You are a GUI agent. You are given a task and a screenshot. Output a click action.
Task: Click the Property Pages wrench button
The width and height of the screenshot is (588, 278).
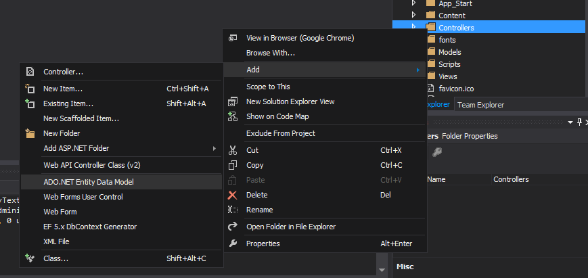tap(437, 152)
